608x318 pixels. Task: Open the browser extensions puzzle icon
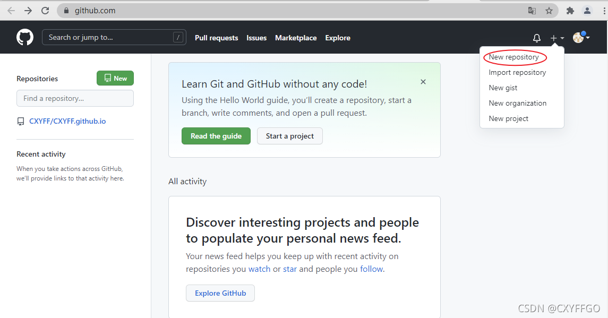[x=570, y=11]
